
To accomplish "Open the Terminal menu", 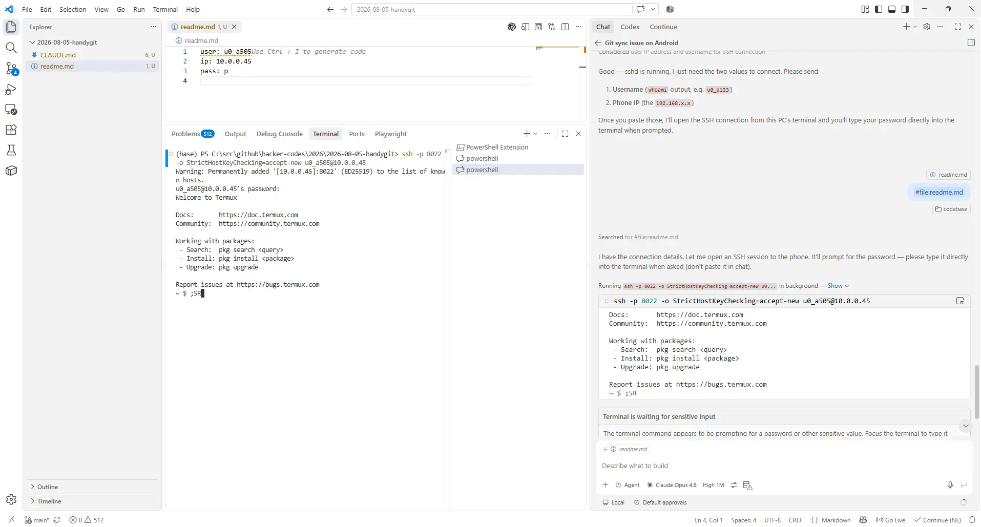I will (165, 9).
